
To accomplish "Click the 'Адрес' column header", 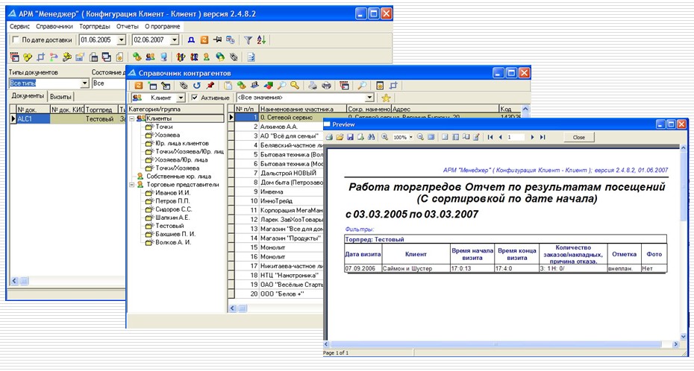I will 445,109.
